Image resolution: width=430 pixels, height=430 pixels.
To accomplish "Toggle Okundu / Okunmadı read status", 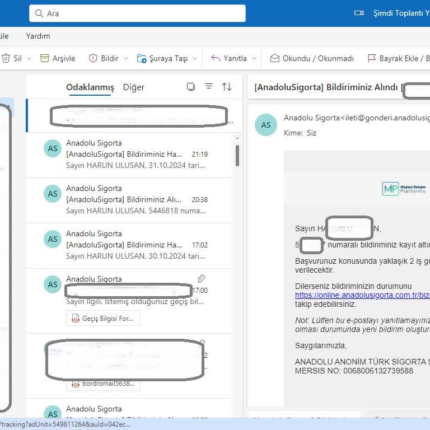I will pyautogui.click(x=312, y=58).
